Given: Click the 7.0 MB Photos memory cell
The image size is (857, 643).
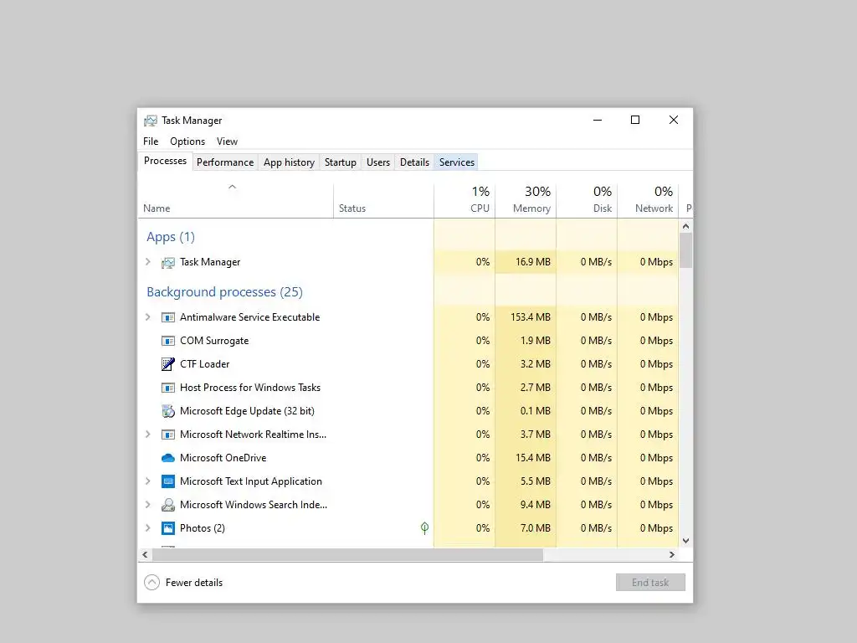Looking at the screenshot, I should tap(526, 528).
